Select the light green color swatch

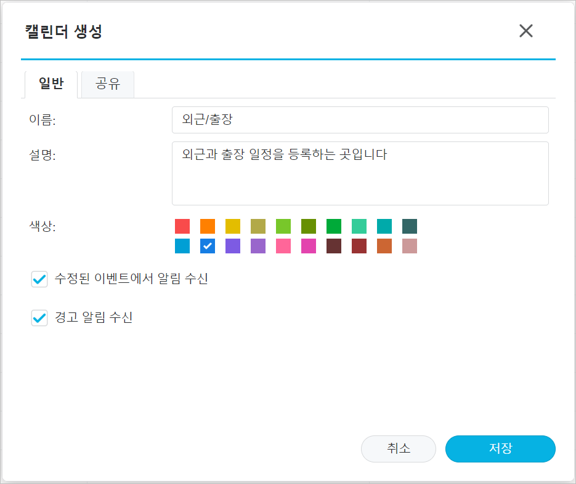(283, 226)
